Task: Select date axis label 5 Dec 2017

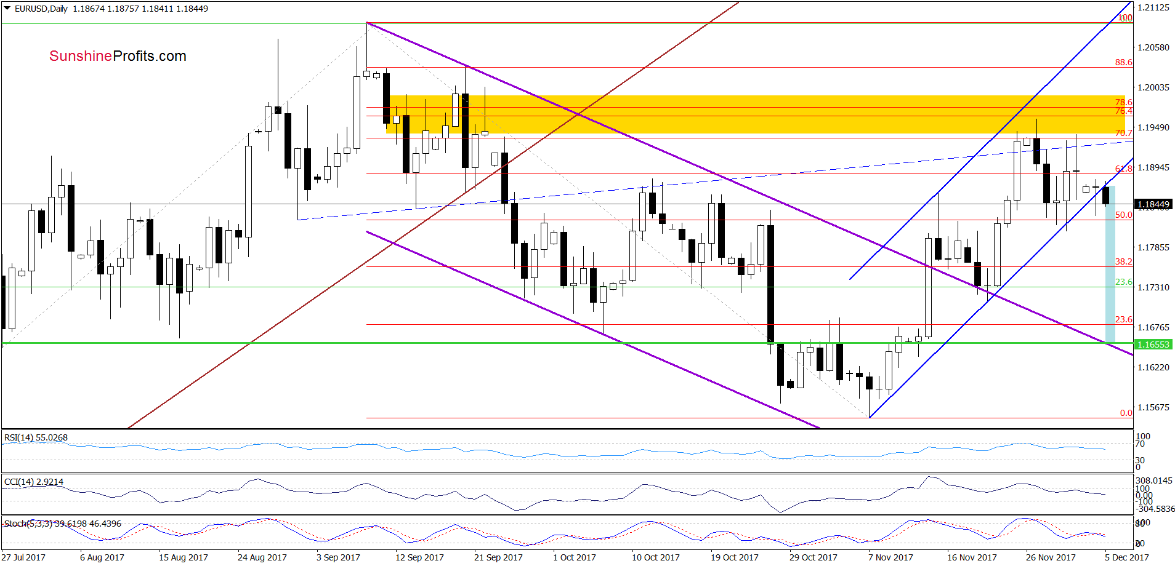Action: click(x=1127, y=557)
